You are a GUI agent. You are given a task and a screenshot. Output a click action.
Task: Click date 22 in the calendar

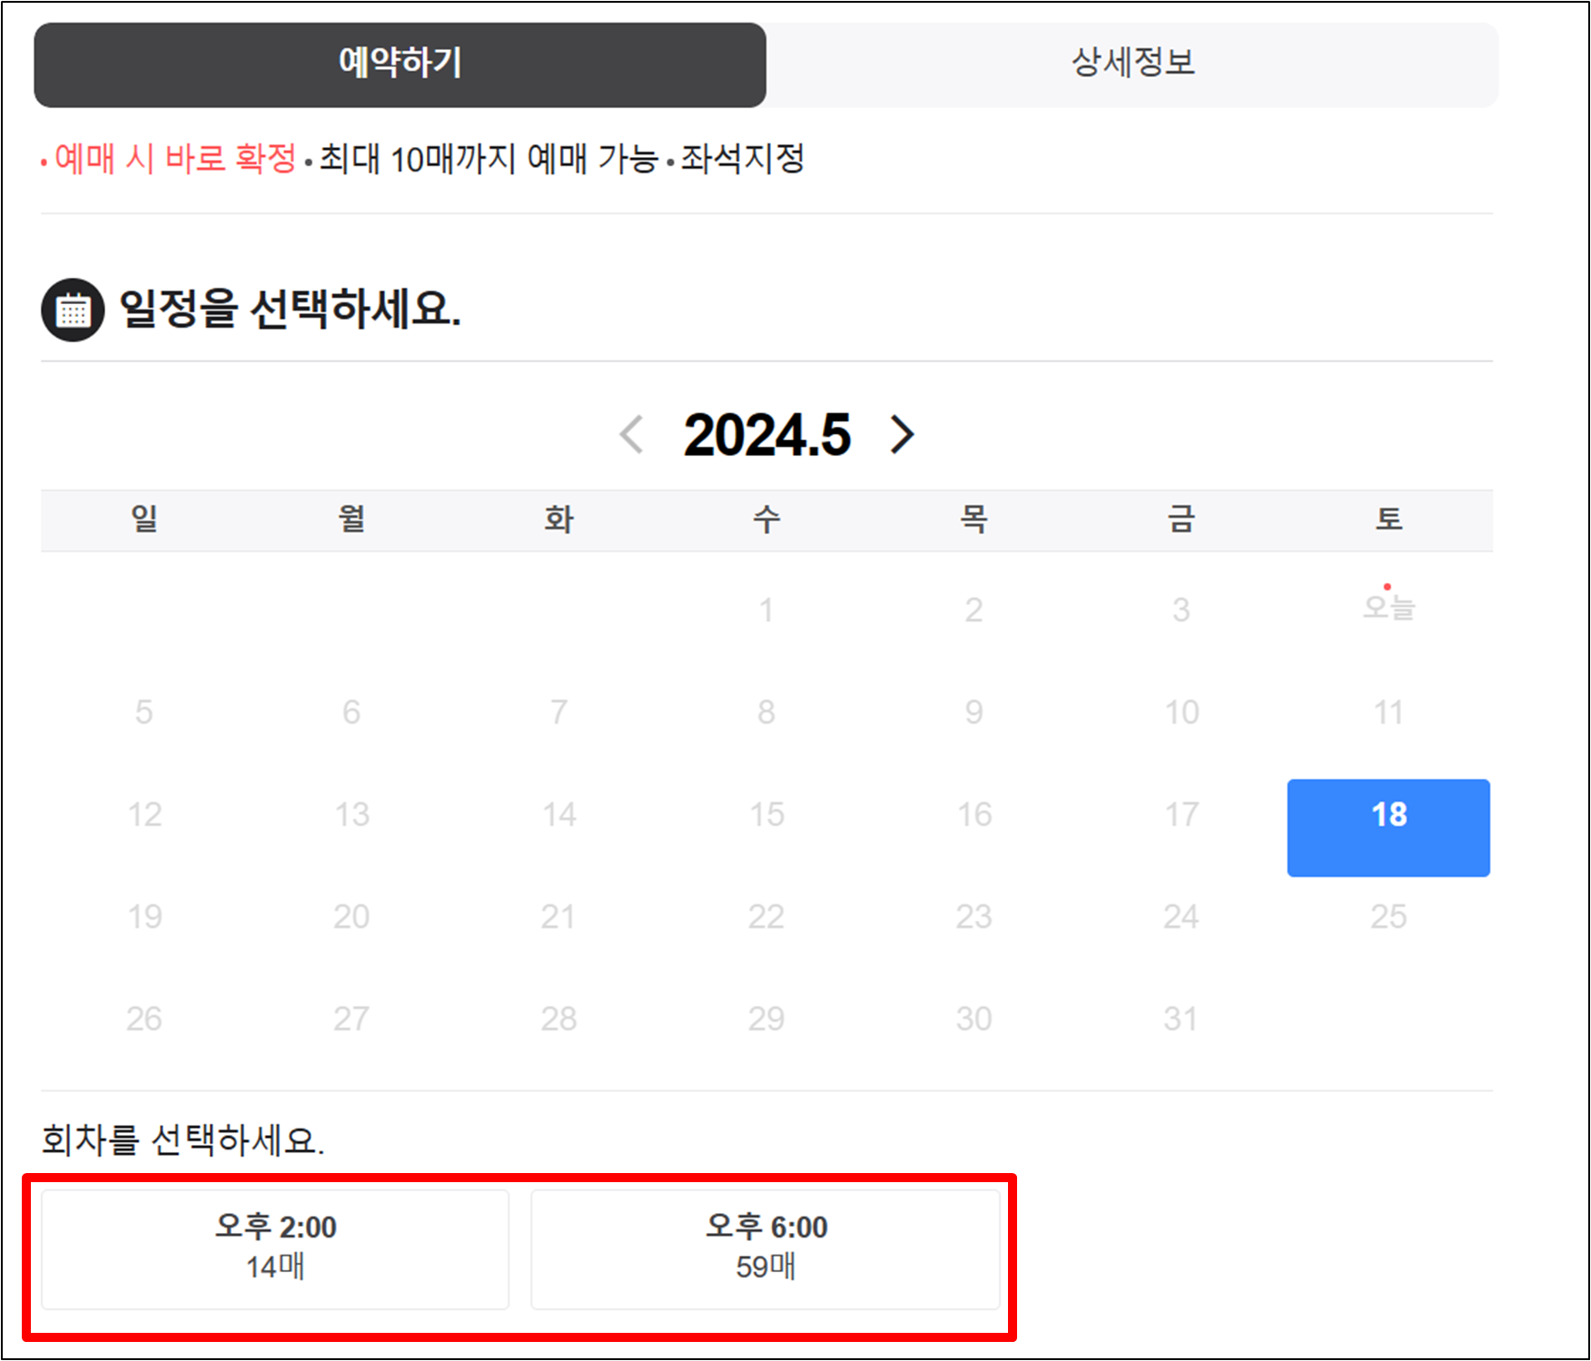coord(766,917)
